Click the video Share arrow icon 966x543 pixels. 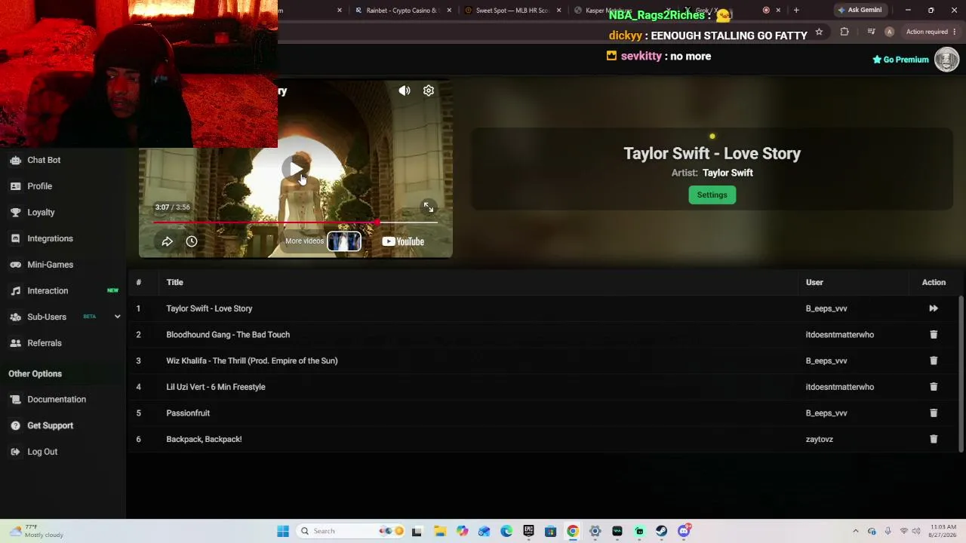click(168, 241)
